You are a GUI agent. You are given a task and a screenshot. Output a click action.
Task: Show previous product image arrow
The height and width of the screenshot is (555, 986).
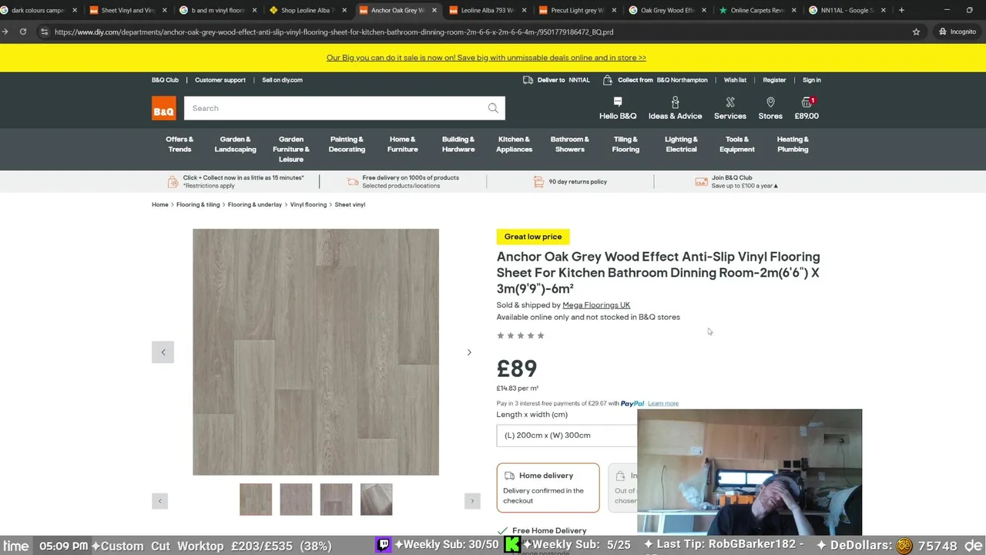[163, 352]
